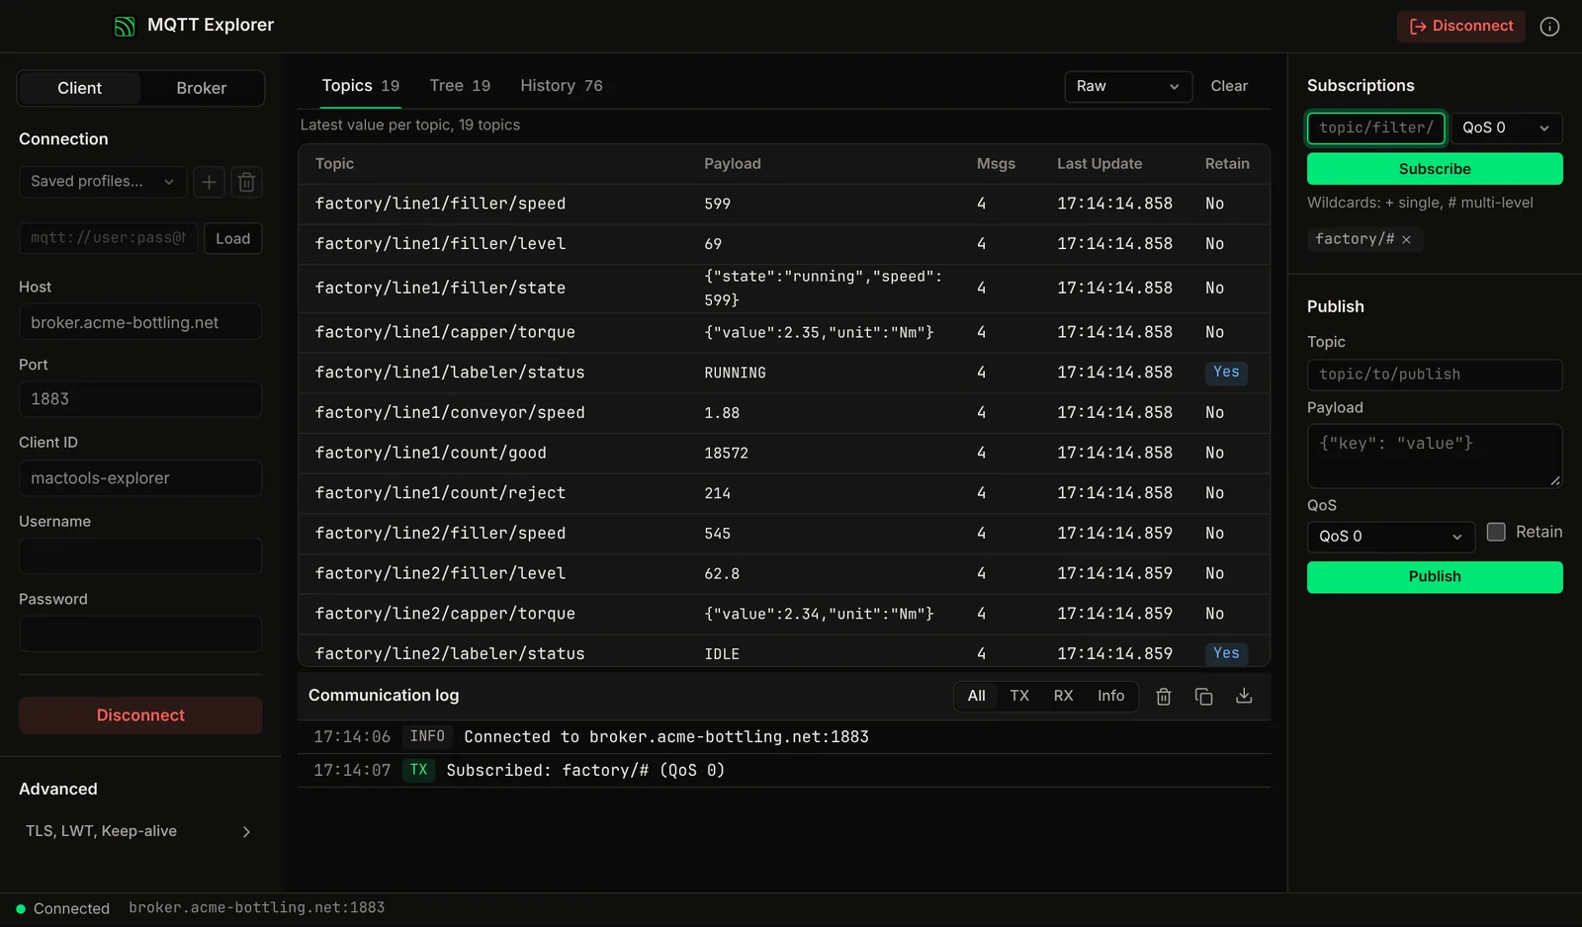1582x927 pixels.
Task: Click the Payload column header
Action: point(733,164)
